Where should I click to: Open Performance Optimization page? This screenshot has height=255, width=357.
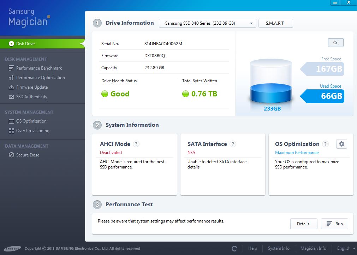pos(40,78)
